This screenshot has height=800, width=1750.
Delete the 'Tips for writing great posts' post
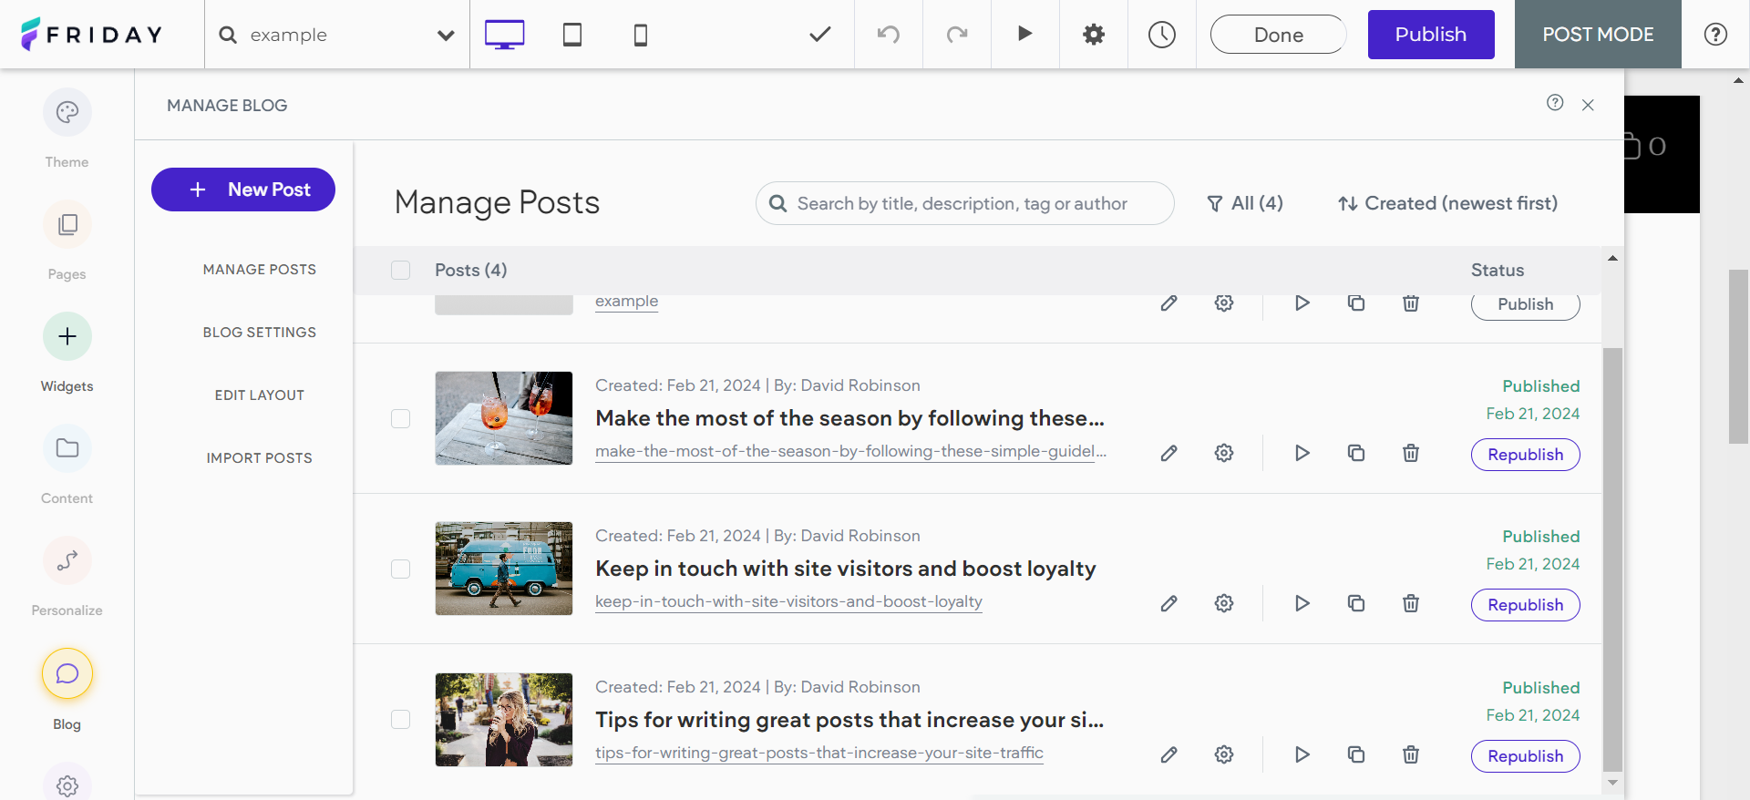[1411, 754]
